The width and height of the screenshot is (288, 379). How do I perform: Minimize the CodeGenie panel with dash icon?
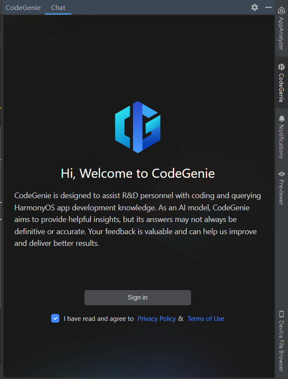pos(269,7)
